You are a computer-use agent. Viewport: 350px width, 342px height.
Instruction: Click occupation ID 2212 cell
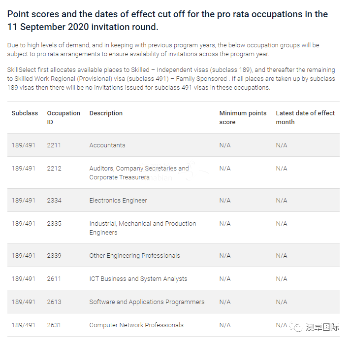pyautogui.click(x=54, y=169)
